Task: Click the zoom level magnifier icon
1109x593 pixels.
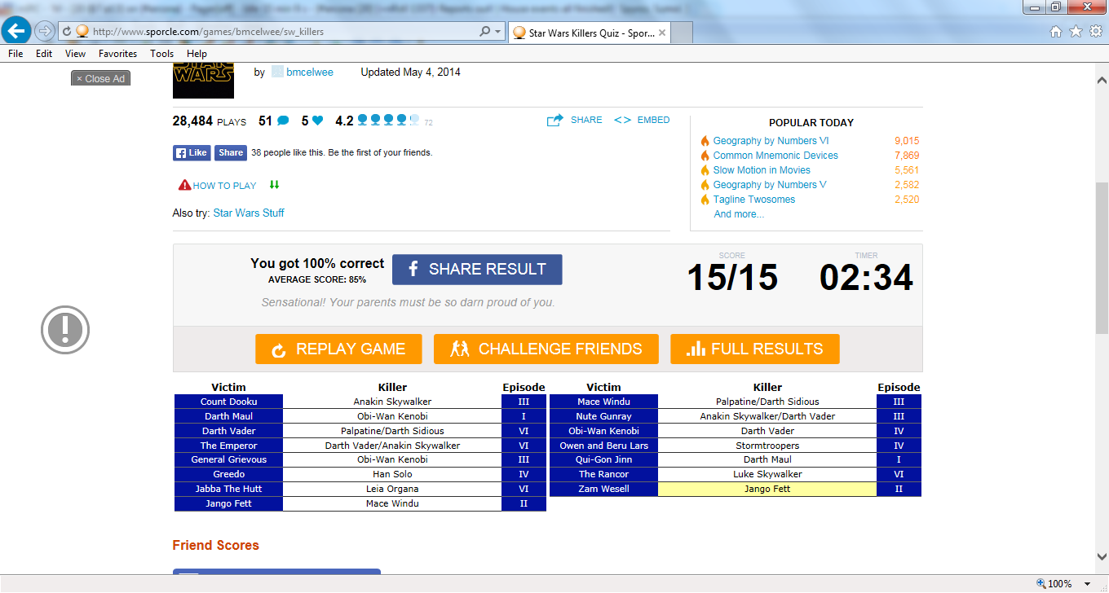Action: [1041, 584]
